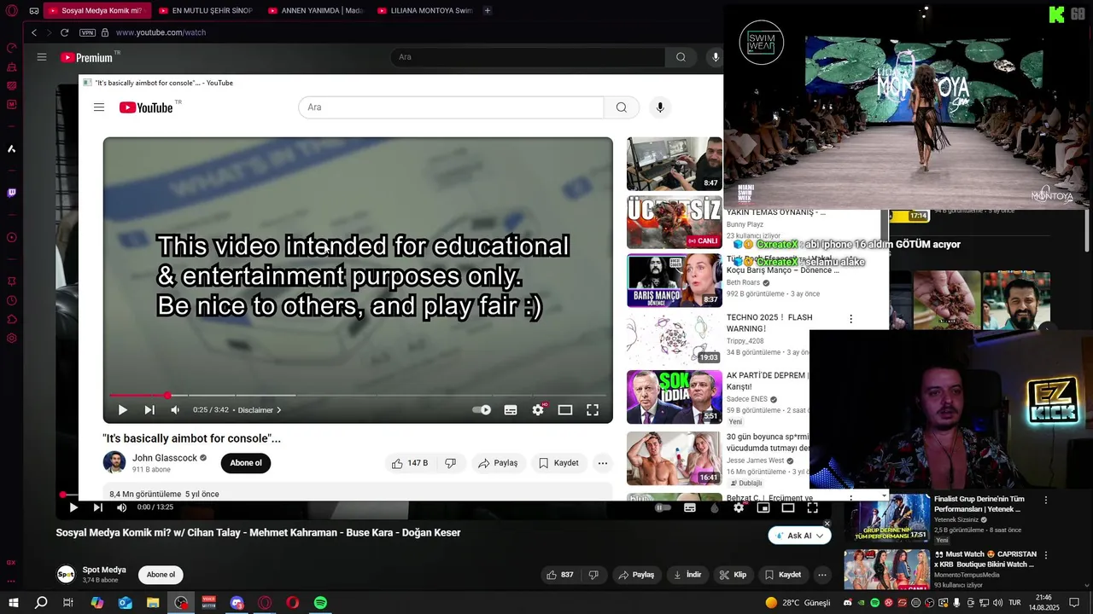Open Spotify from the taskbar
This screenshot has height=614, width=1093.
click(320, 603)
